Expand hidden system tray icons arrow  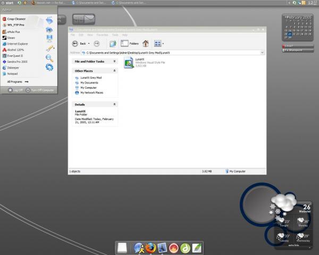click(289, 3)
